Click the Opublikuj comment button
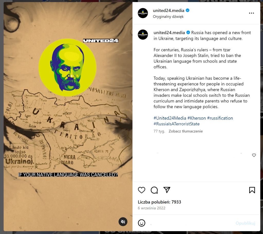 (245, 223)
